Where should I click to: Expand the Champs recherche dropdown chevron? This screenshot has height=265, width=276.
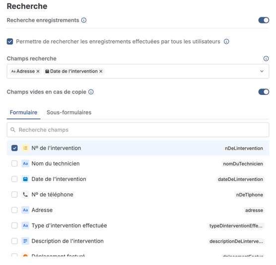tap(262, 71)
